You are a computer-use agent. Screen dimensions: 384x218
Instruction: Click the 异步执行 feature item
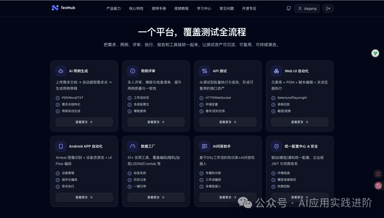point(65,186)
